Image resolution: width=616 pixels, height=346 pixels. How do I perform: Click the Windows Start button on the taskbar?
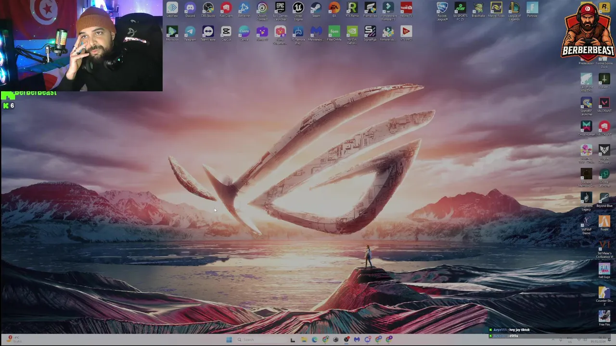(229, 340)
